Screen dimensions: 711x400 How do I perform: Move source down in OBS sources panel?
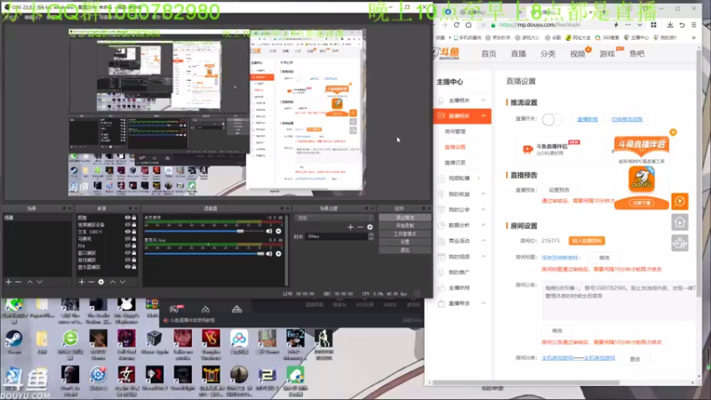click(x=123, y=282)
